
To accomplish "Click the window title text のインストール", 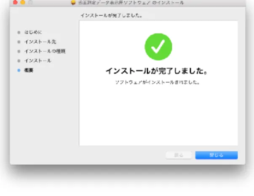I will pyautogui.click(x=168, y=3).
